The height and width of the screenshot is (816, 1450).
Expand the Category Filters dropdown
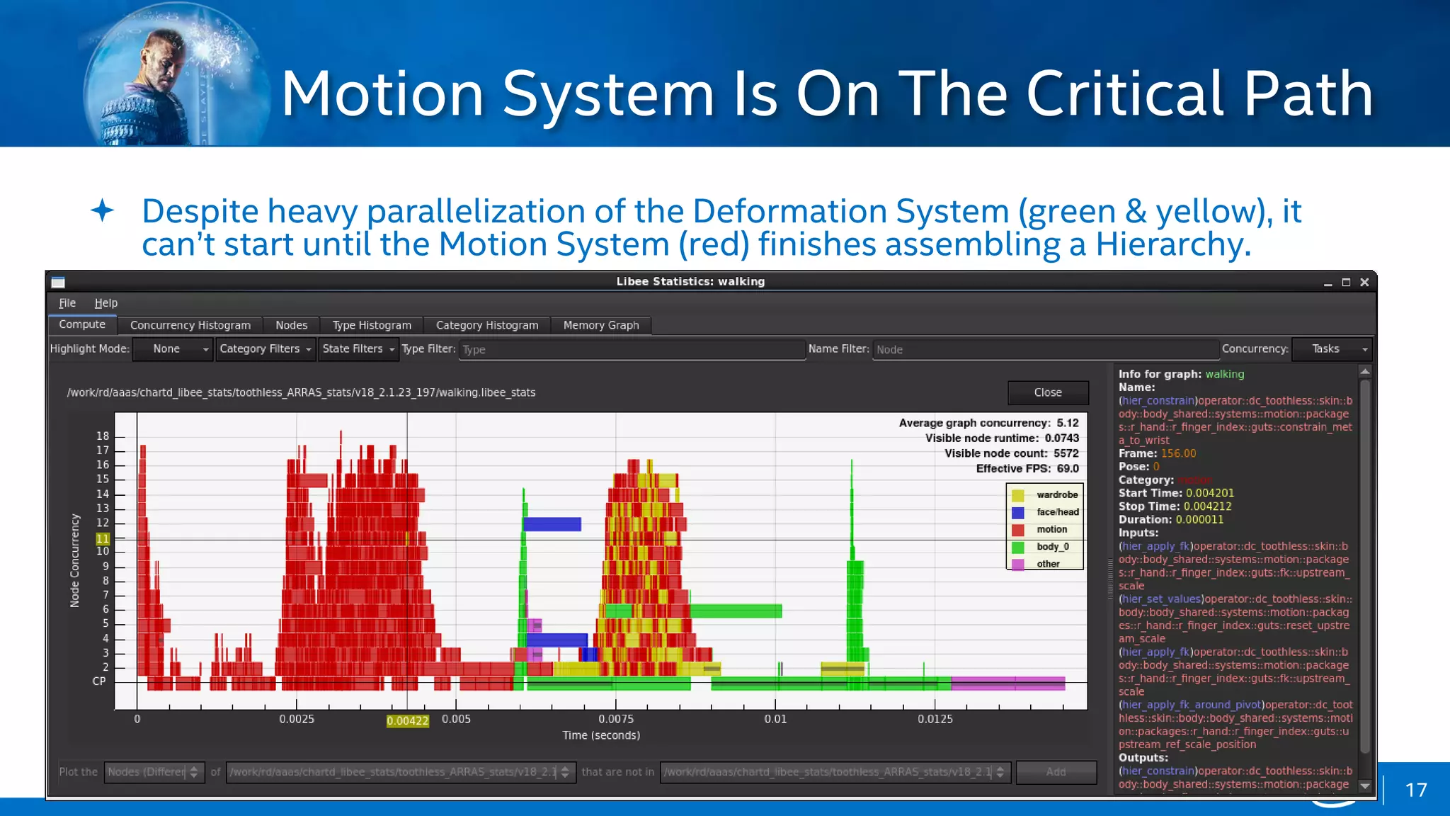266,349
